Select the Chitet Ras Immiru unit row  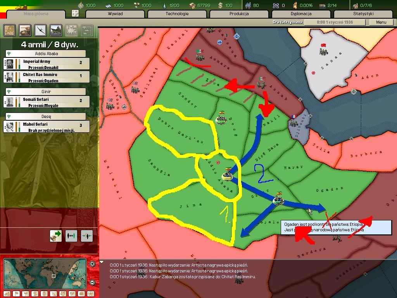pos(47,77)
